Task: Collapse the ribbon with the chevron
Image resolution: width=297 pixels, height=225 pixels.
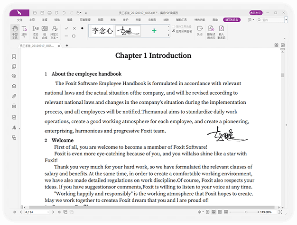Action: 285,39
